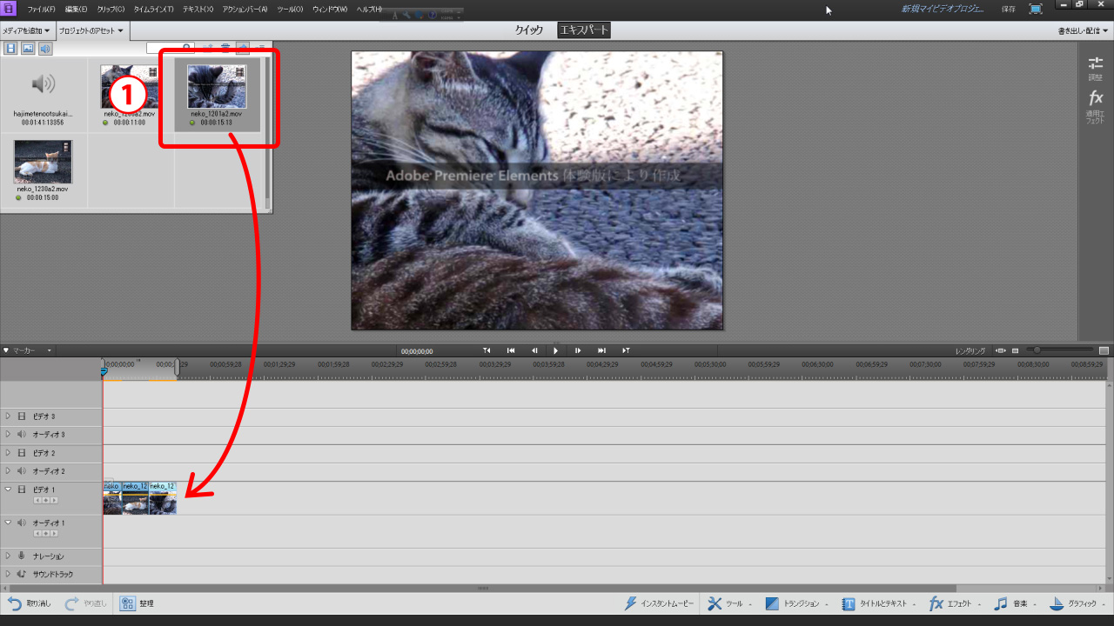Expand the ビデオ 3 track

point(9,416)
